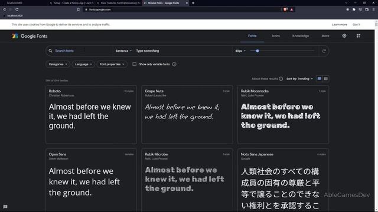Click the fonts.google.com address bar
378x212 pixels.
182,9
